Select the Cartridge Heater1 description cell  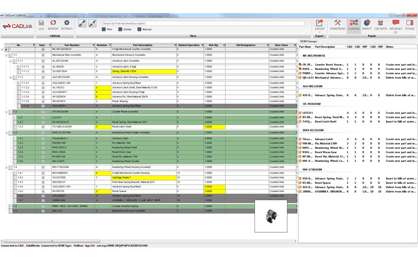click(x=143, y=177)
